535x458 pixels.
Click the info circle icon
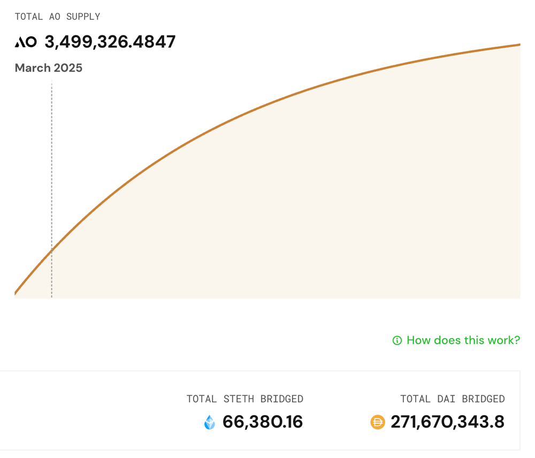click(x=397, y=340)
